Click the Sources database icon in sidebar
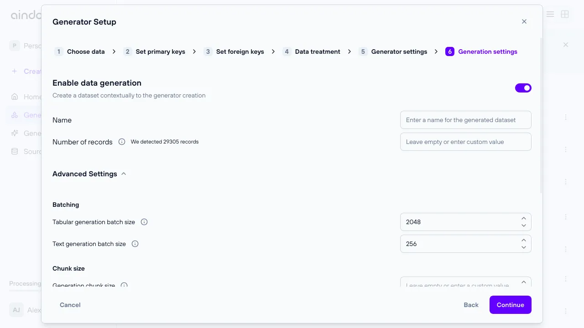Image resolution: width=584 pixels, height=328 pixels. (15, 151)
